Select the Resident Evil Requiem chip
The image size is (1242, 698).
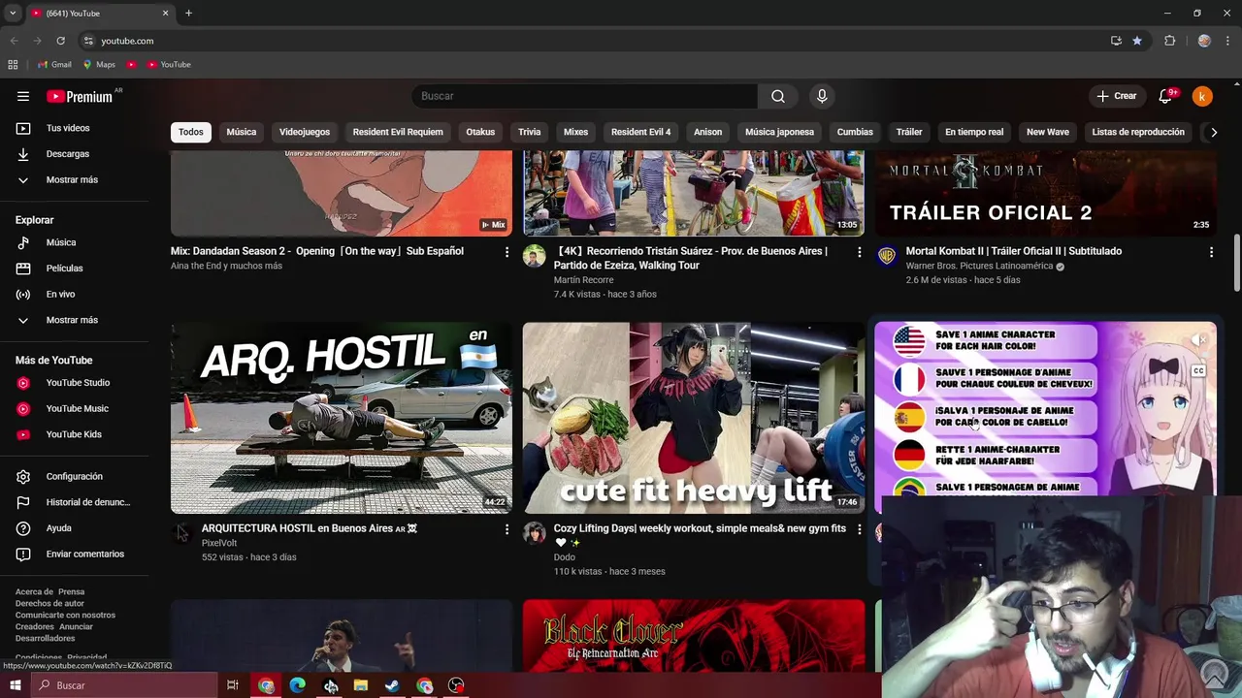(398, 132)
